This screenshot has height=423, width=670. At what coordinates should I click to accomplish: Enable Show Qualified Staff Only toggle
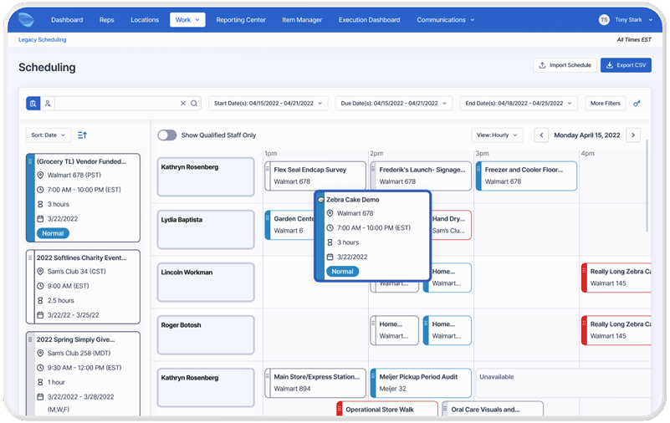point(167,135)
